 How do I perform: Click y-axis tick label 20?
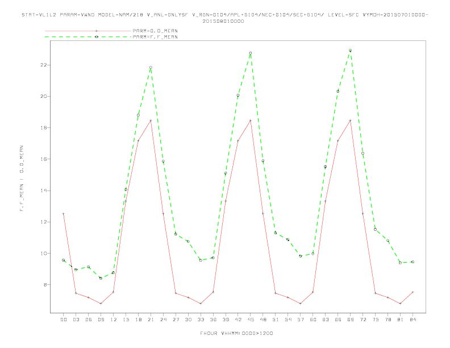[x=44, y=97]
